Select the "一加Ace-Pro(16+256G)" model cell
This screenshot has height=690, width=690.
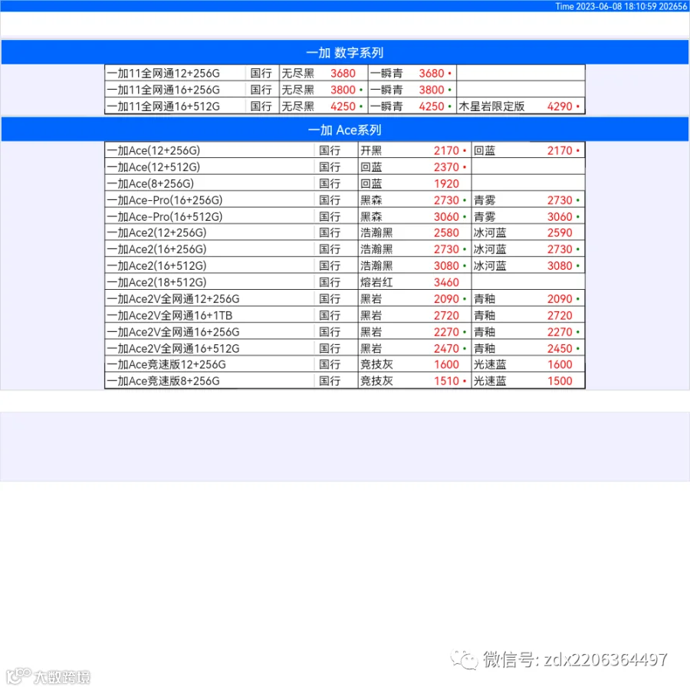(209, 200)
